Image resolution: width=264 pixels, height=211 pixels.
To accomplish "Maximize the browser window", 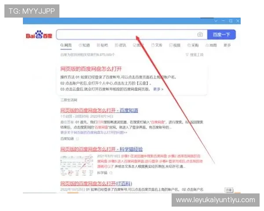I will [x=231, y=21].
